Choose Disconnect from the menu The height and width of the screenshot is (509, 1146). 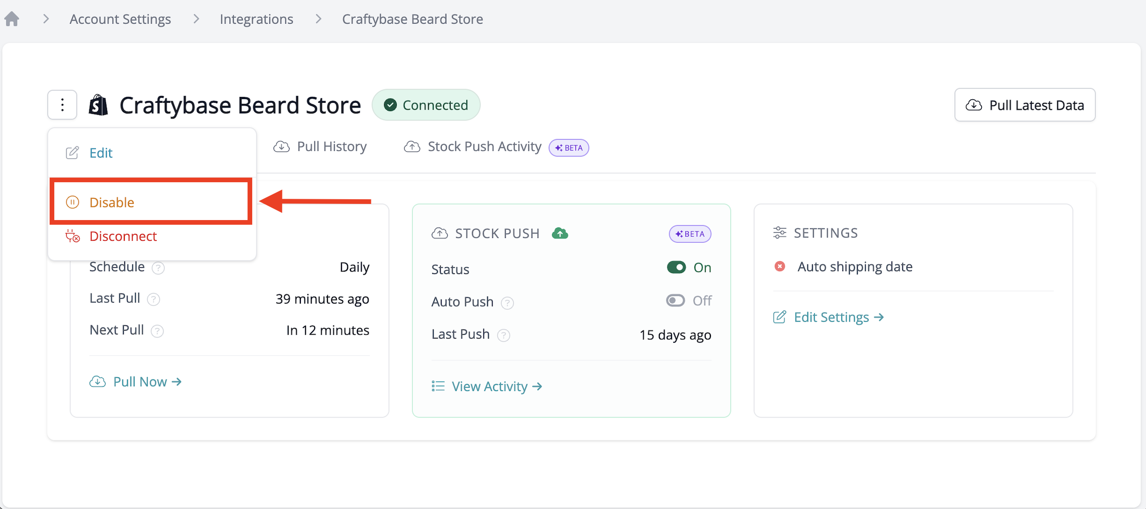point(151,236)
